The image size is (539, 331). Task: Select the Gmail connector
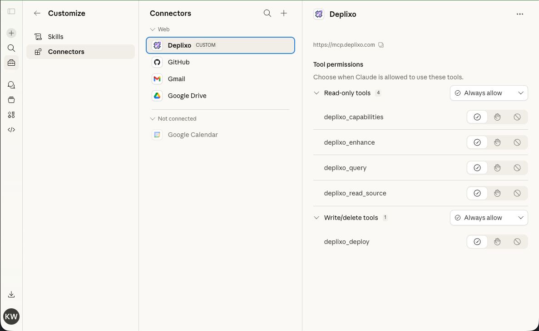click(220, 79)
